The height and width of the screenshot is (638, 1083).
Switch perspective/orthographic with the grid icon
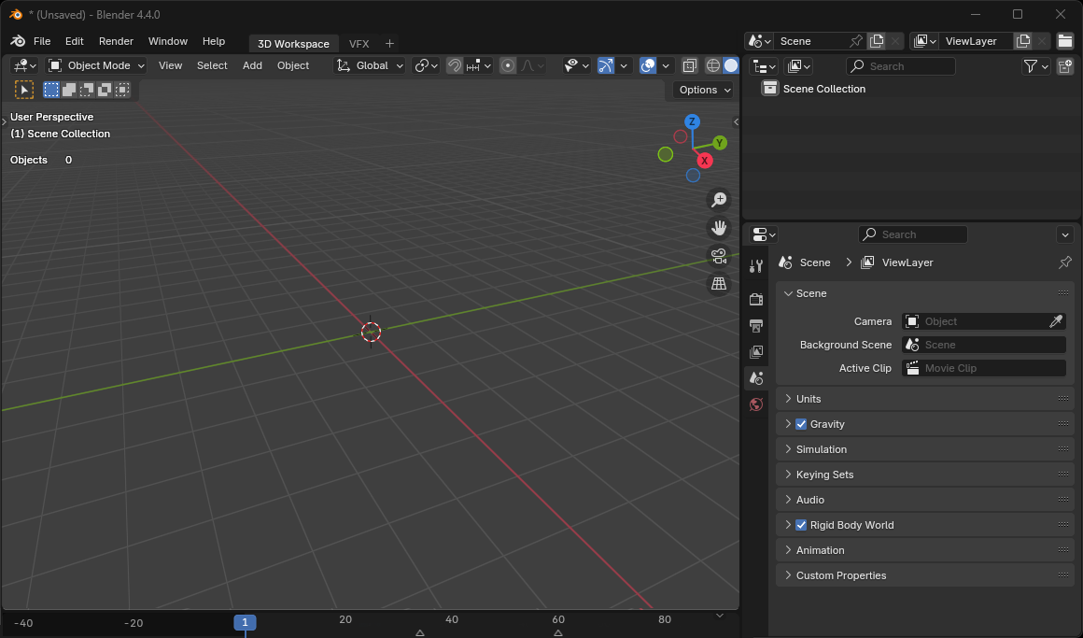click(719, 284)
